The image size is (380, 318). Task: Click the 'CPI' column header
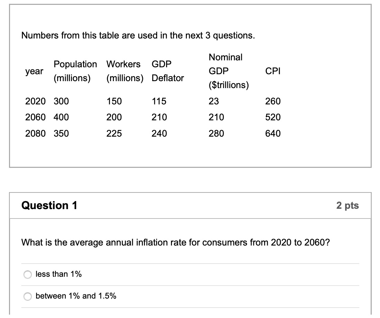[x=273, y=71]
